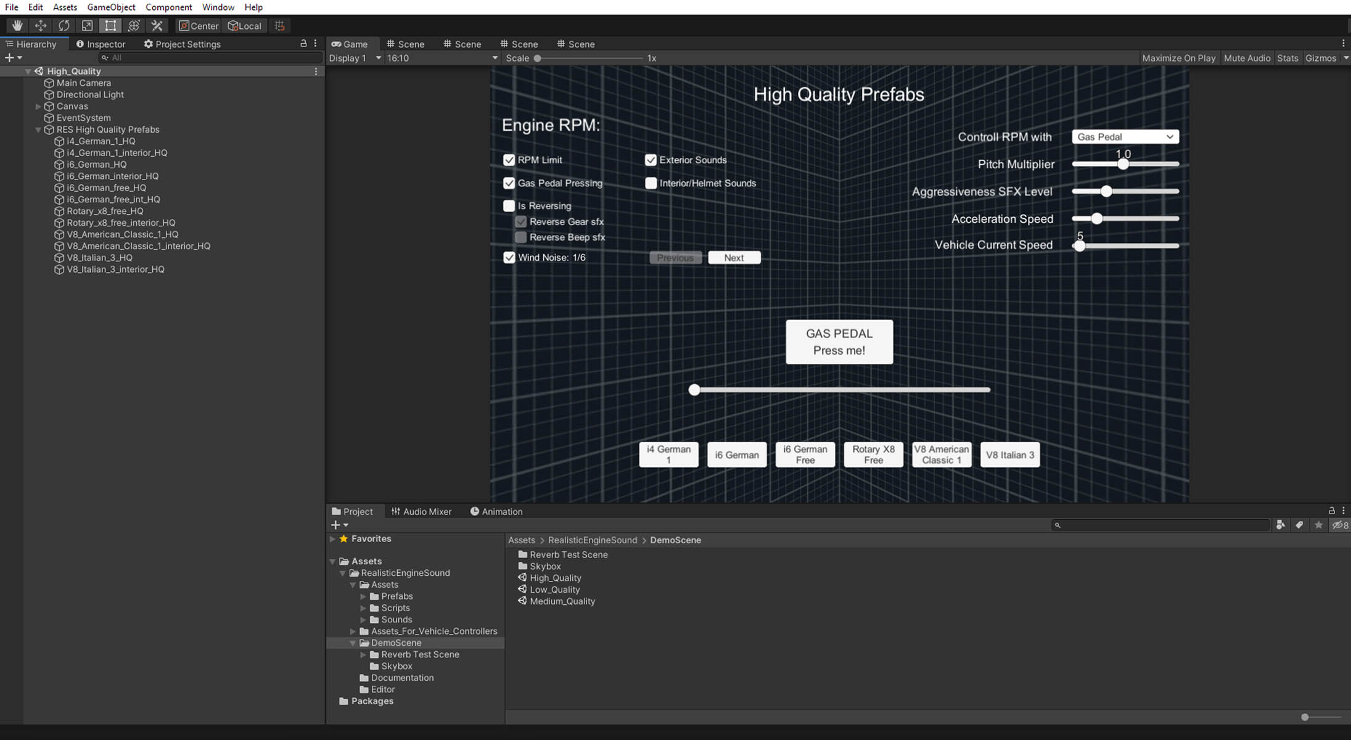The image size is (1351, 740).
Task: Expand the Canvas object in Hierarchy
Action: click(38, 106)
